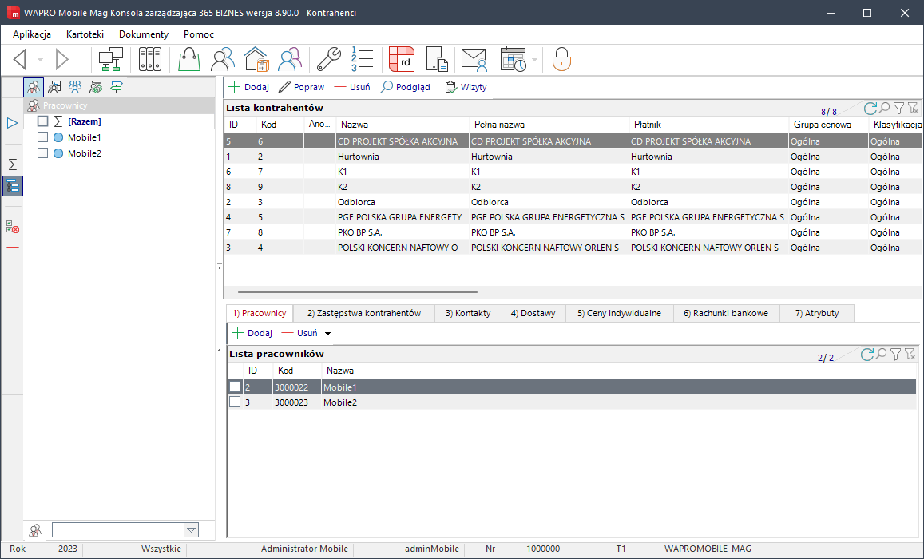This screenshot has width=924, height=559.
Task: Open the calendar with clock icon
Action: tap(514, 59)
